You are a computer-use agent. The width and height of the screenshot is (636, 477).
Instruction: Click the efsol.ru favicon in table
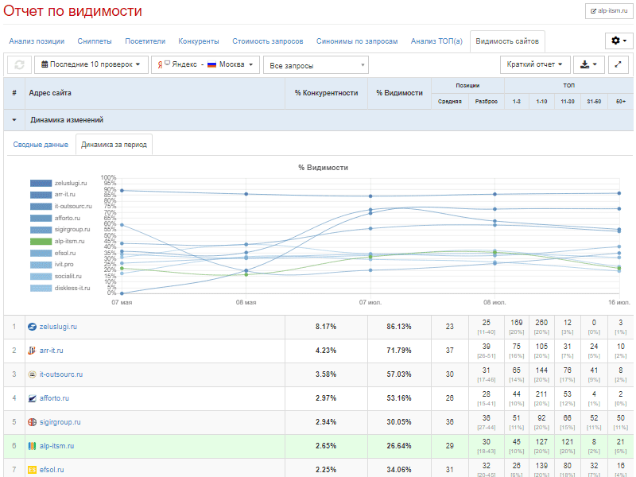click(x=32, y=470)
